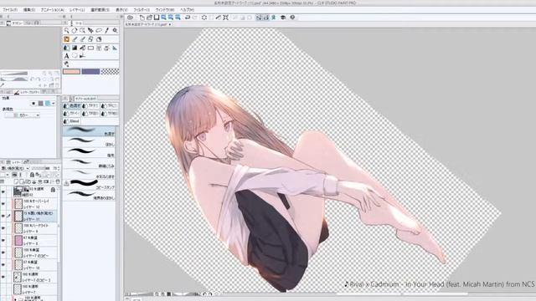Select the Lasso selection tool

[x=99, y=31]
